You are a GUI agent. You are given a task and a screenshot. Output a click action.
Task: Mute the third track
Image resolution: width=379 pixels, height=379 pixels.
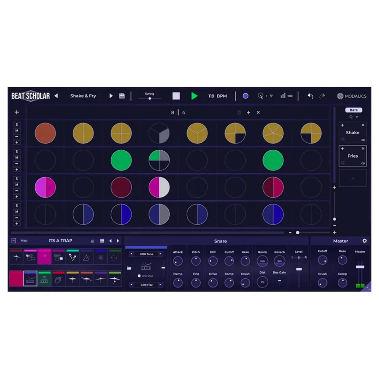point(17,185)
